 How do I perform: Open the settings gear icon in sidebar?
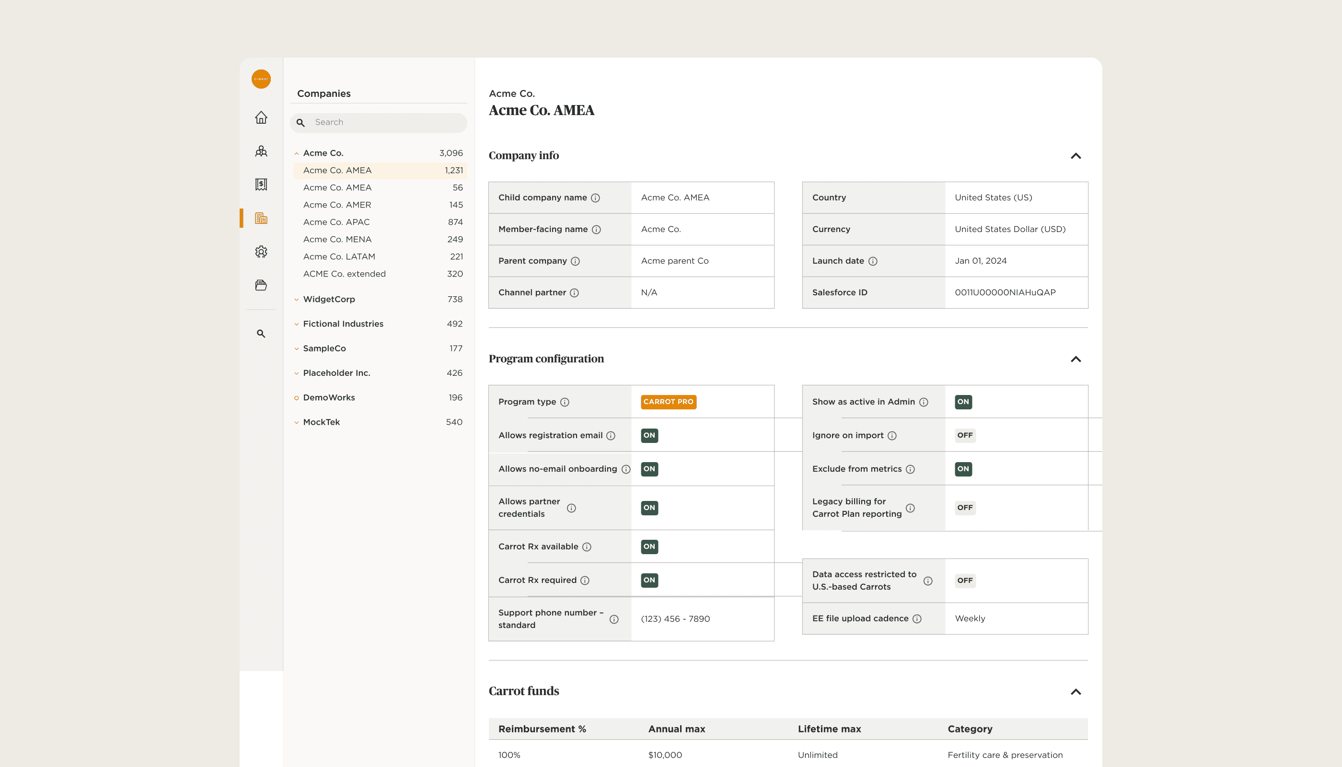pyautogui.click(x=261, y=252)
